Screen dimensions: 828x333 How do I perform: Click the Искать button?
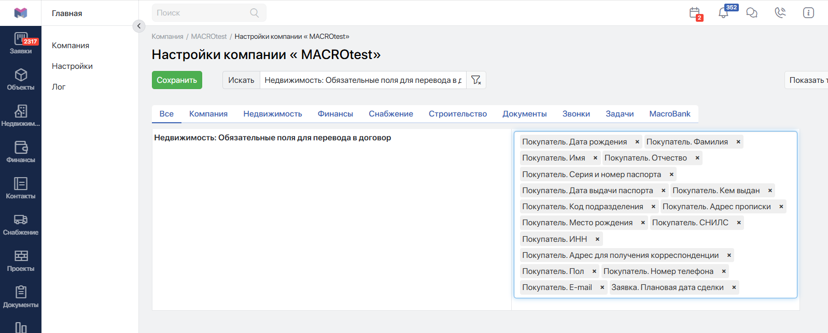[241, 80]
